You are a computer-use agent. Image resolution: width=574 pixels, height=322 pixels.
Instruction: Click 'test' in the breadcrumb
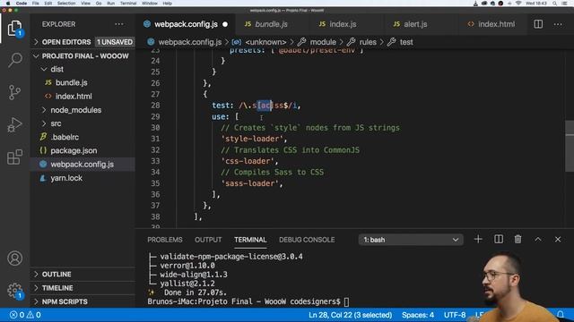click(x=406, y=42)
